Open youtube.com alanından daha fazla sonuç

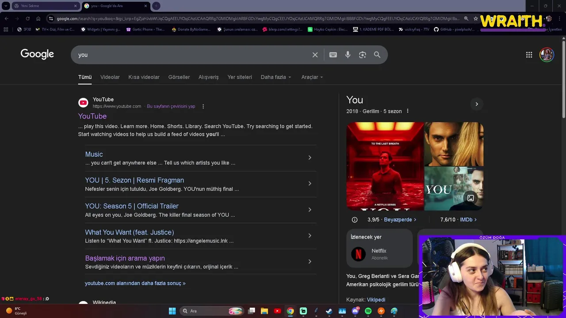point(135,283)
